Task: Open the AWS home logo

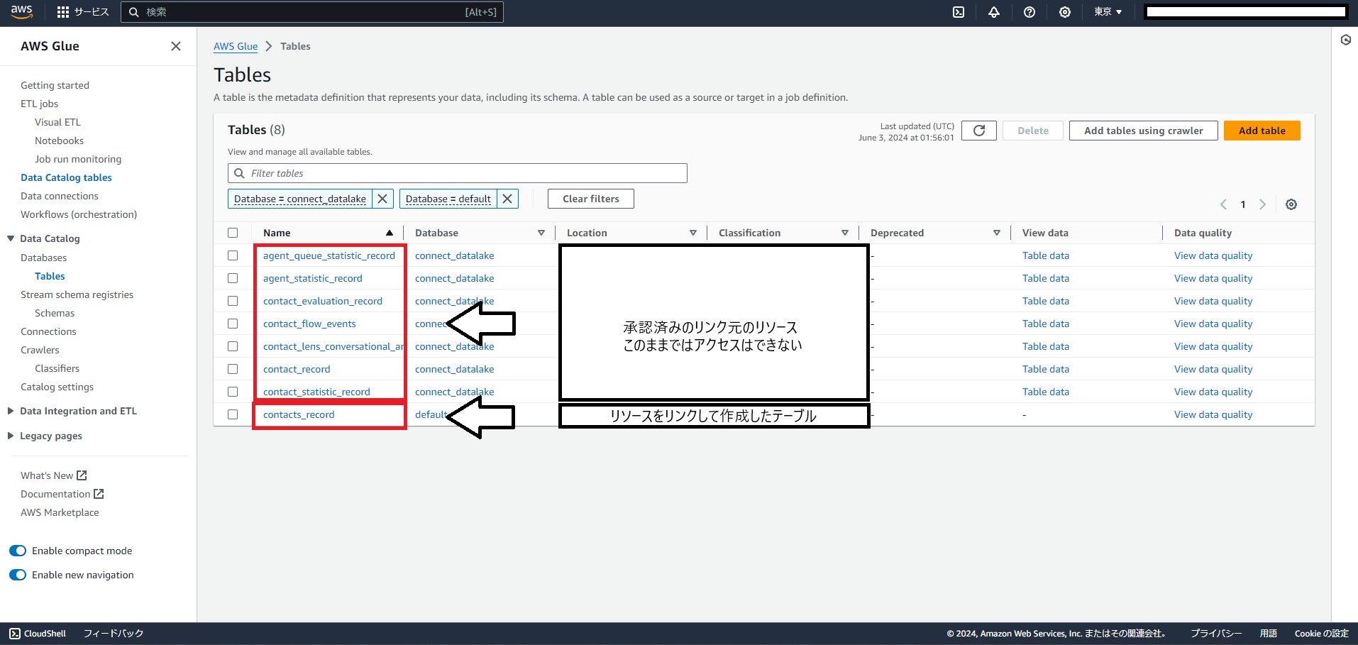Action: (x=21, y=12)
